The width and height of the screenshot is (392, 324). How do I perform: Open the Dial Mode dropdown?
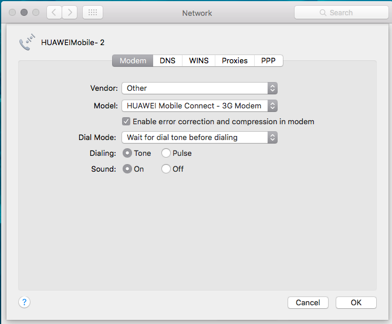[x=200, y=137]
